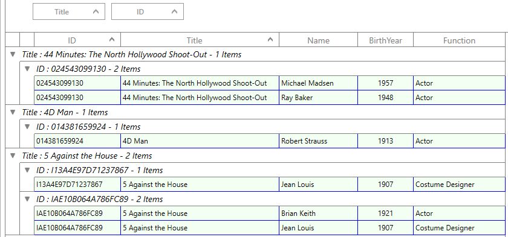Screen dimensions: 508x237
Task: Click the Function column header
Action: pos(459,40)
